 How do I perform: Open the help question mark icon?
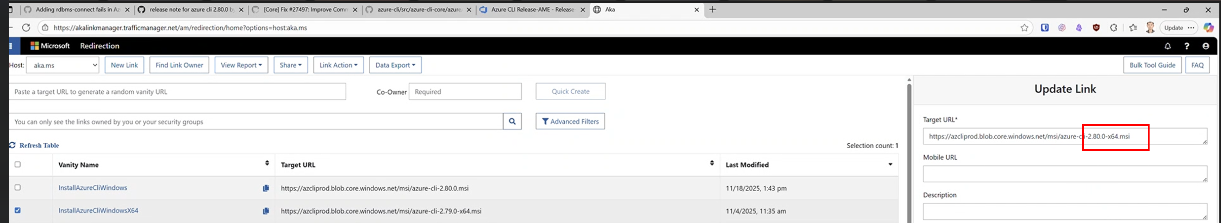[1187, 46]
